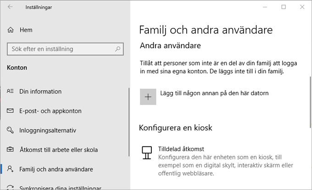Select the Din information person icon
This screenshot has width=312, height=190.
coord(10,91)
